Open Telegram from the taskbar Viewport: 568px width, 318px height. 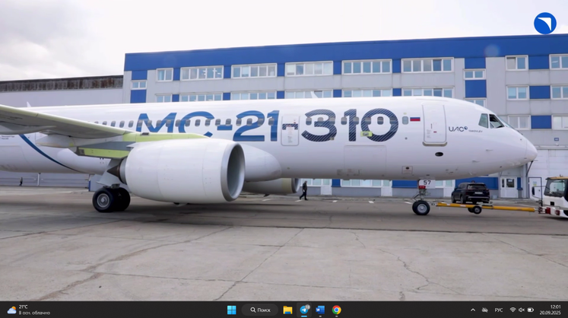304,310
